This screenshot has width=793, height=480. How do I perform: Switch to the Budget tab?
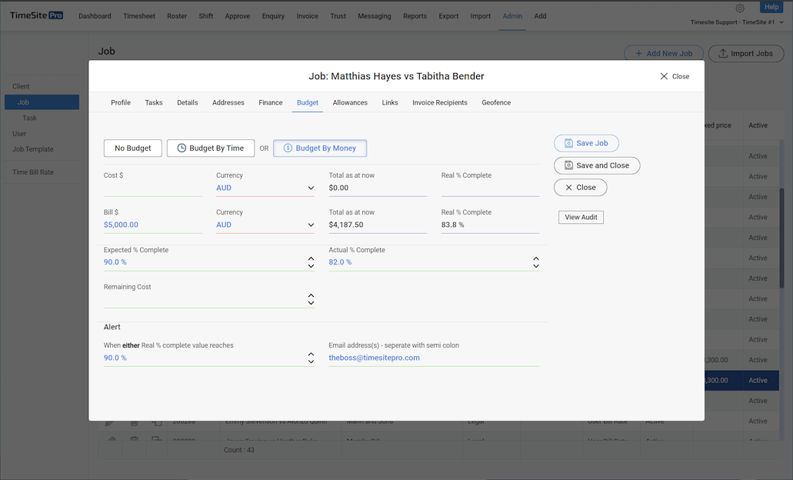click(308, 102)
